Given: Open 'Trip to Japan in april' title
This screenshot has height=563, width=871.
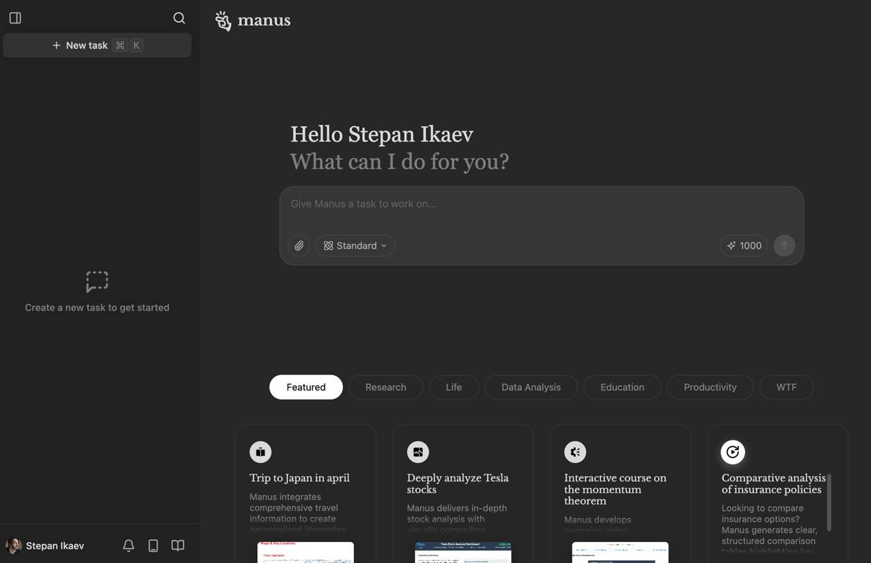Looking at the screenshot, I should tap(299, 478).
